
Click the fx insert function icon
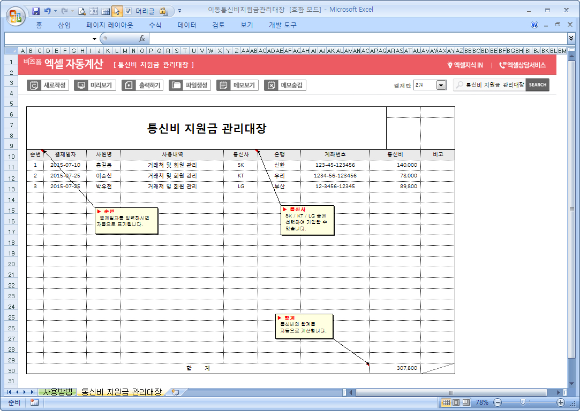(142, 38)
